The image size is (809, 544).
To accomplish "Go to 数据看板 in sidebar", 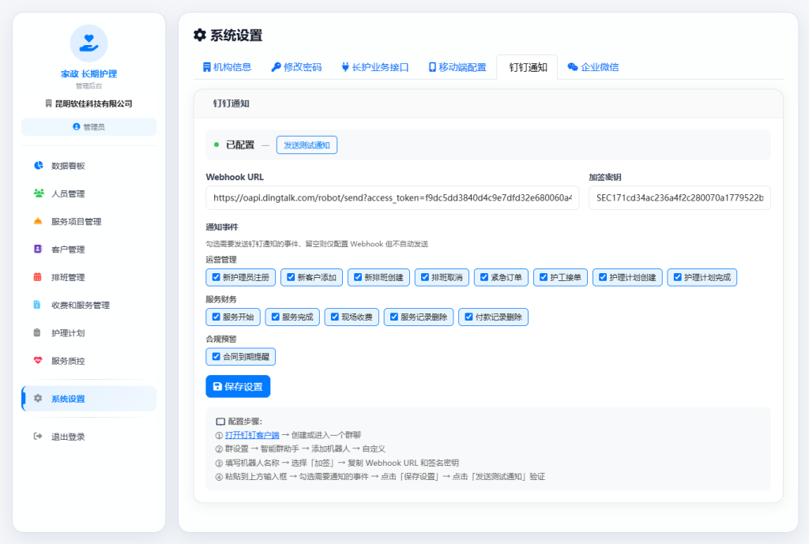I will [x=88, y=166].
